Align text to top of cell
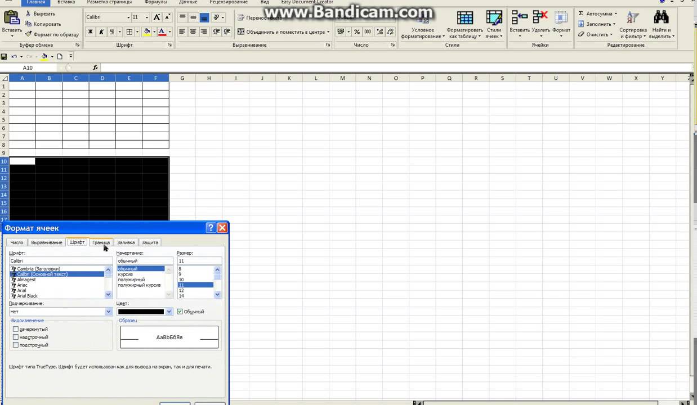The width and height of the screenshot is (697, 405). [182, 17]
